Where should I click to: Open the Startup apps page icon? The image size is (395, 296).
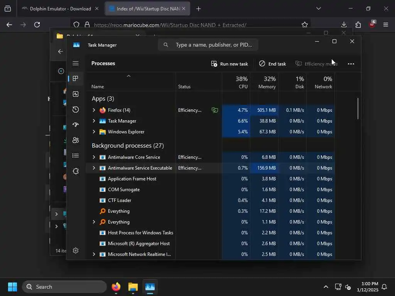[x=76, y=125]
